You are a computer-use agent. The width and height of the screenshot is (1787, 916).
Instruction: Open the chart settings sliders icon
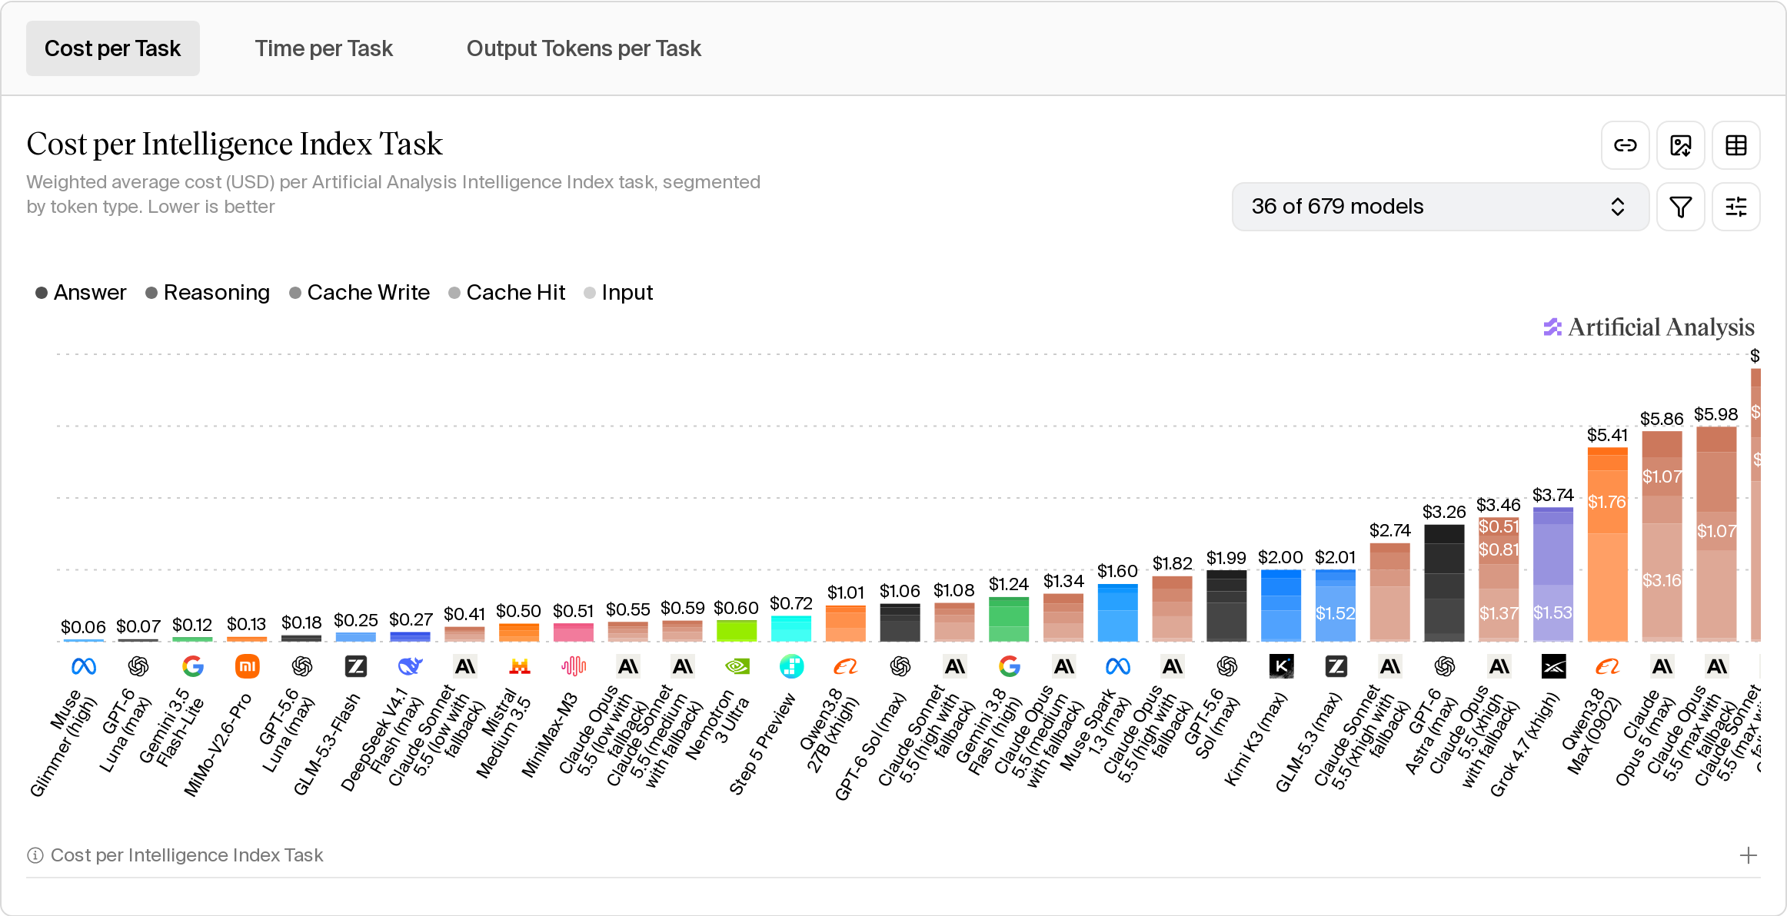1735,207
